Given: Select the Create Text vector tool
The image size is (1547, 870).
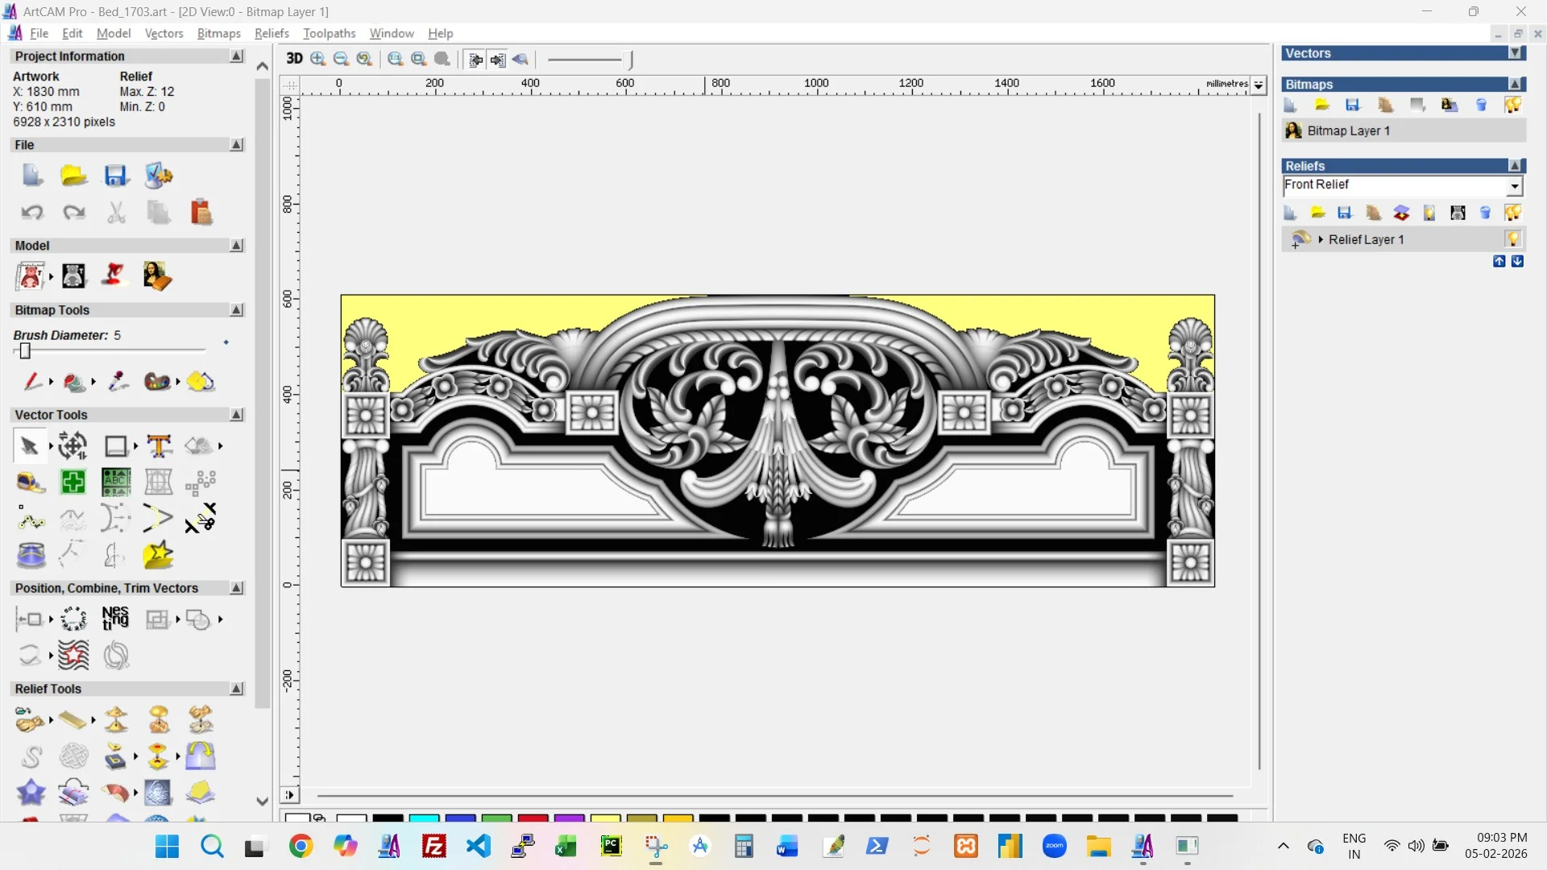Looking at the screenshot, I should (x=159, y=445).
